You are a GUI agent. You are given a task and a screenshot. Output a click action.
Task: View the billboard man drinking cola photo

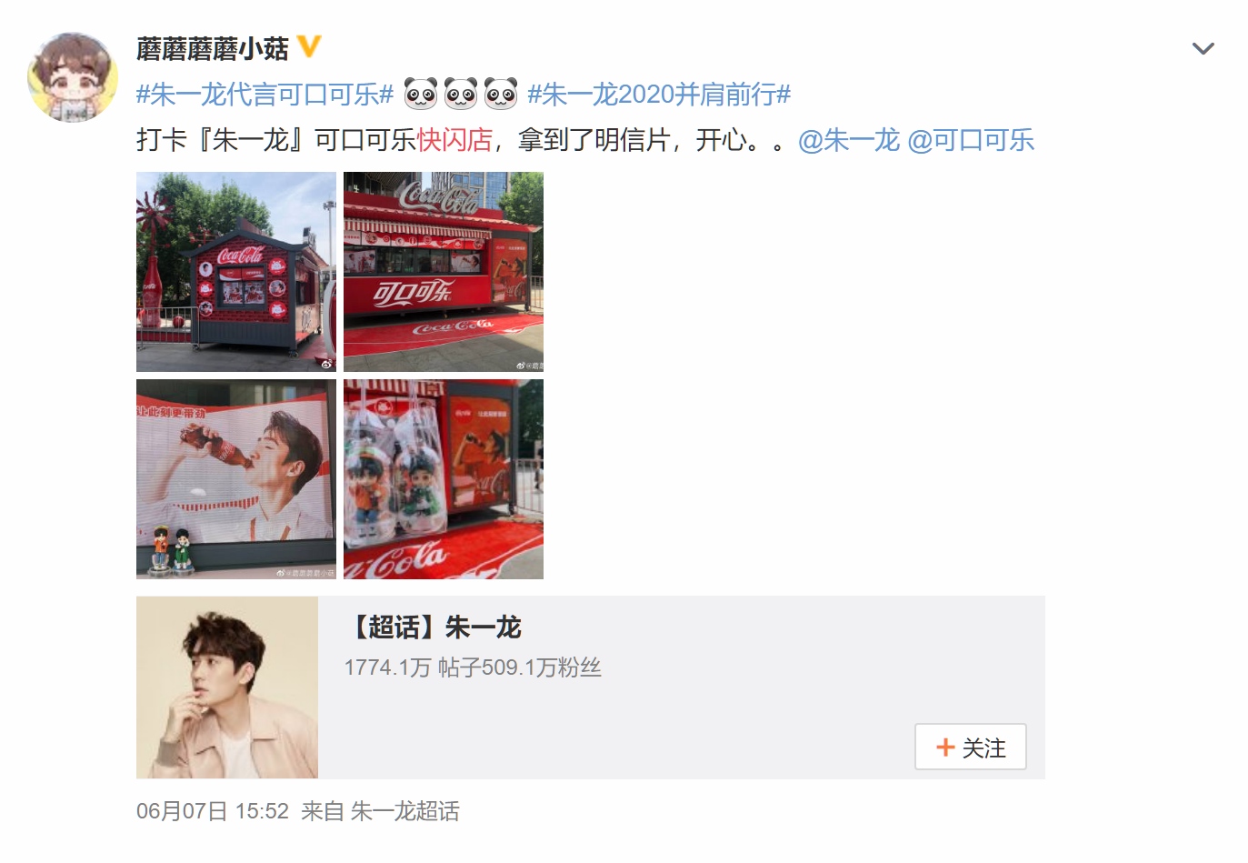236,479
